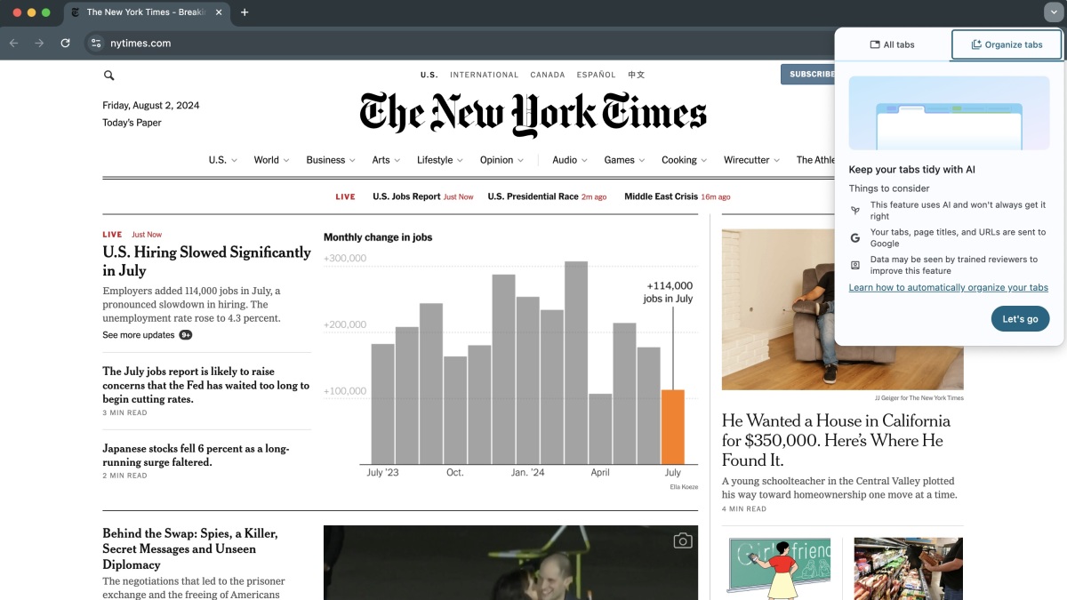Click the forward navigation arrow
Viewport: 1067px width, 600px height.
(39, 43)
